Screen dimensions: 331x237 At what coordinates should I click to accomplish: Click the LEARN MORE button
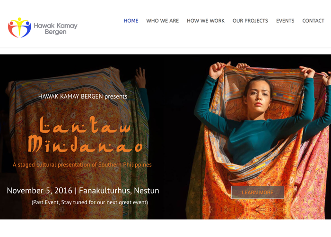[258, 192]
